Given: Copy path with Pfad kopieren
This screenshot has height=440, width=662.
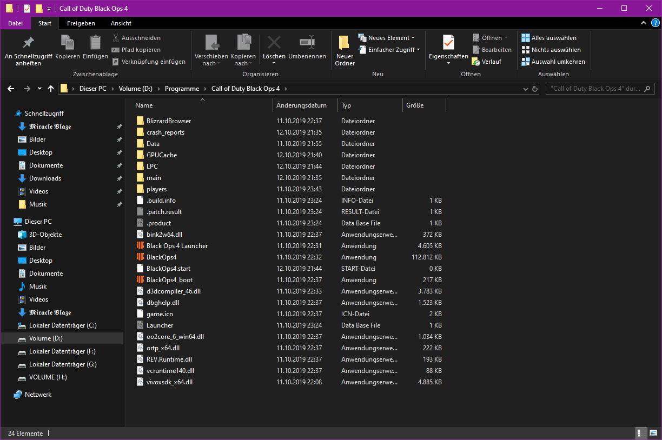Looking at the screenshot, I should tap(136, 50).
